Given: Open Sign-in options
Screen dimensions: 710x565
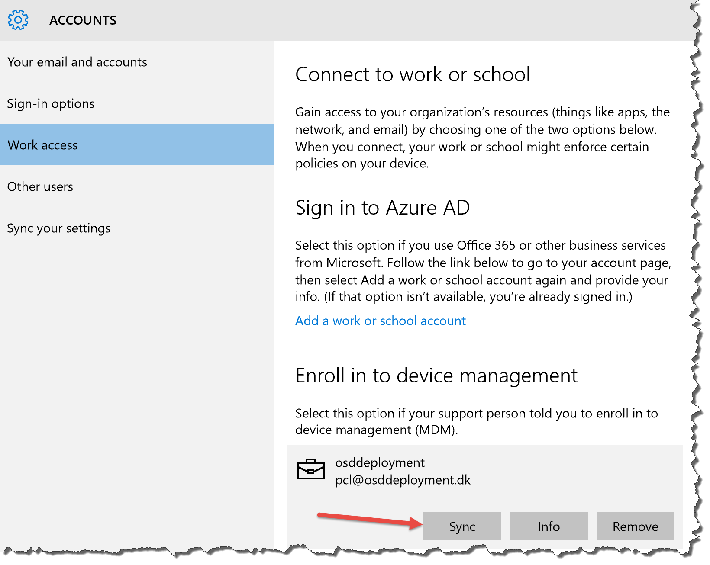Looking at the screenshot, I should point(51,103).
